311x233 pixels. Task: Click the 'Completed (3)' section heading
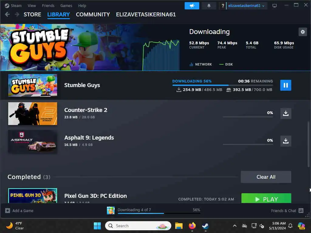[x=29, y=177]
